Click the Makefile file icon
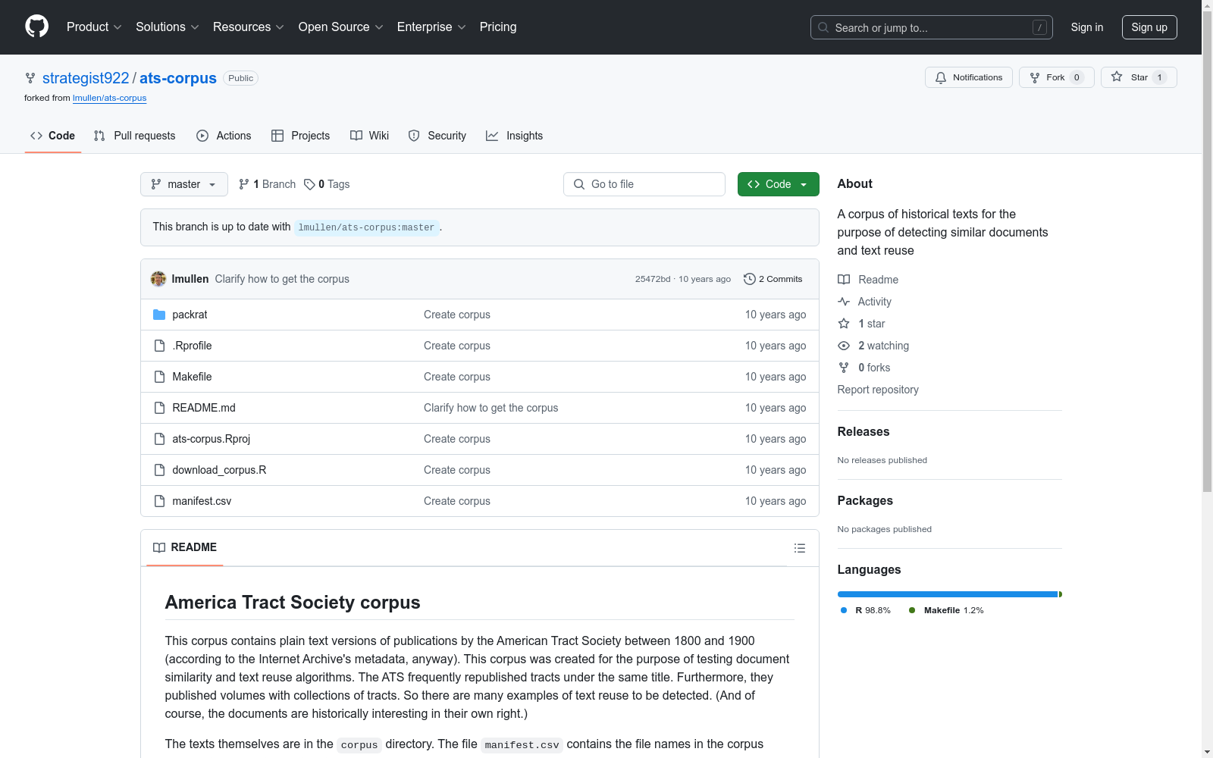 (159, 377)
